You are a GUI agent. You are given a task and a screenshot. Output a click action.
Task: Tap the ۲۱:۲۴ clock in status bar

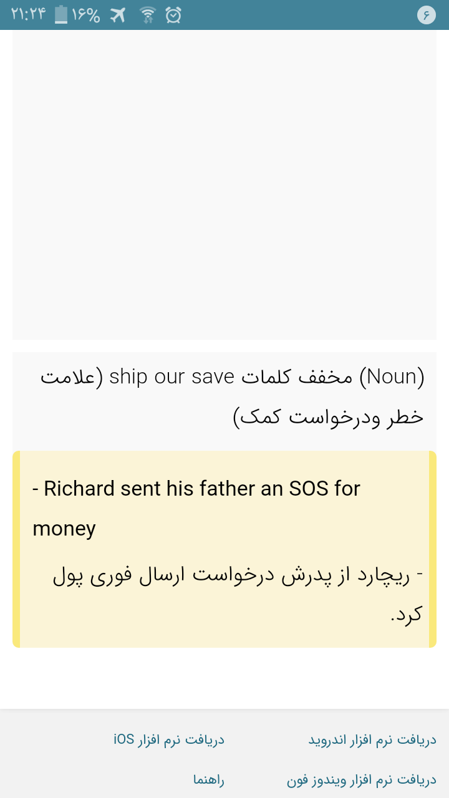click(x=29, y=15)
